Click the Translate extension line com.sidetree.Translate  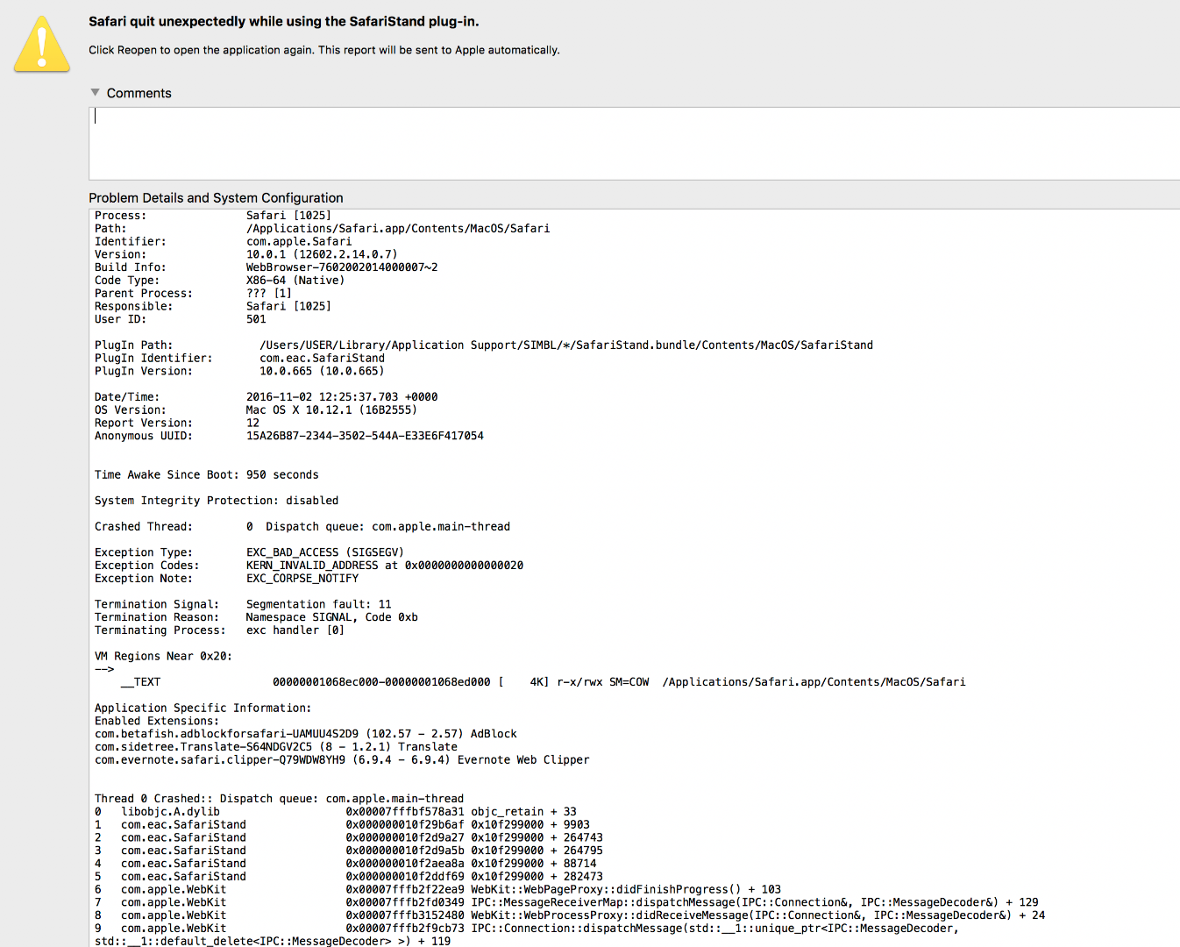point(276,747)
